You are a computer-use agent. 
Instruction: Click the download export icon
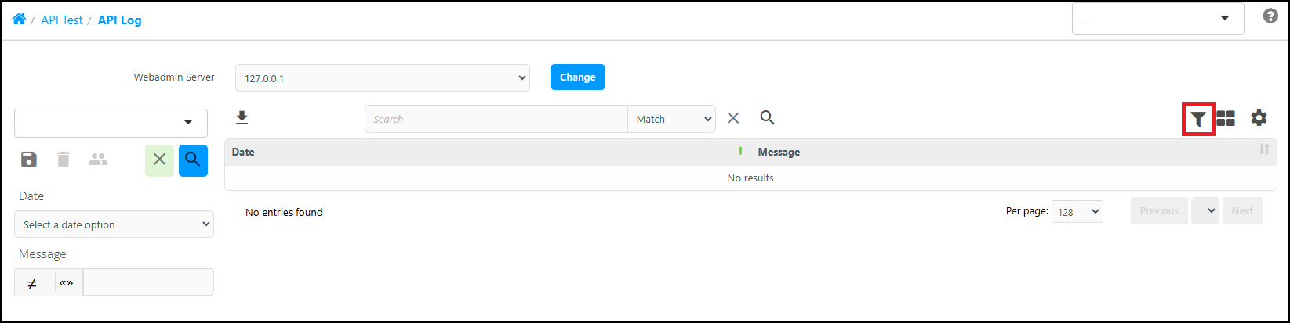(242, 118)
